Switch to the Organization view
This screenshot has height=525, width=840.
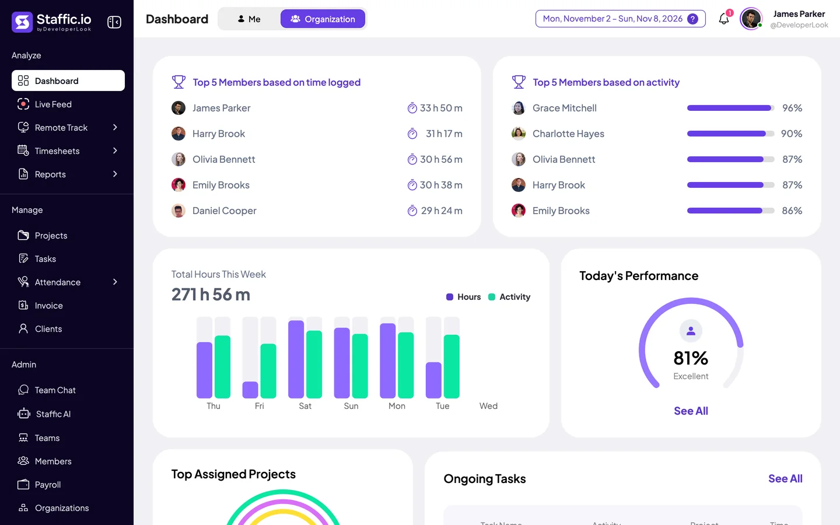coord(323,19)
